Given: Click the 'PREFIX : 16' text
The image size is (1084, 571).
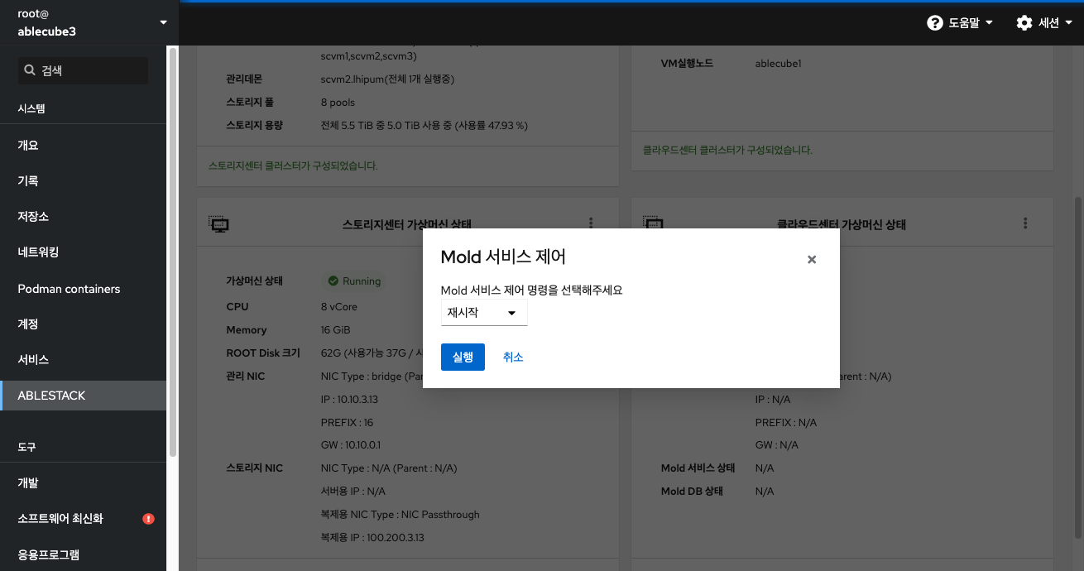Looking at the screenshot, I should pos(347,423).
